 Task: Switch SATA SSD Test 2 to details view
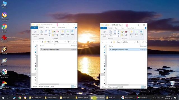[x=142, y=87]
